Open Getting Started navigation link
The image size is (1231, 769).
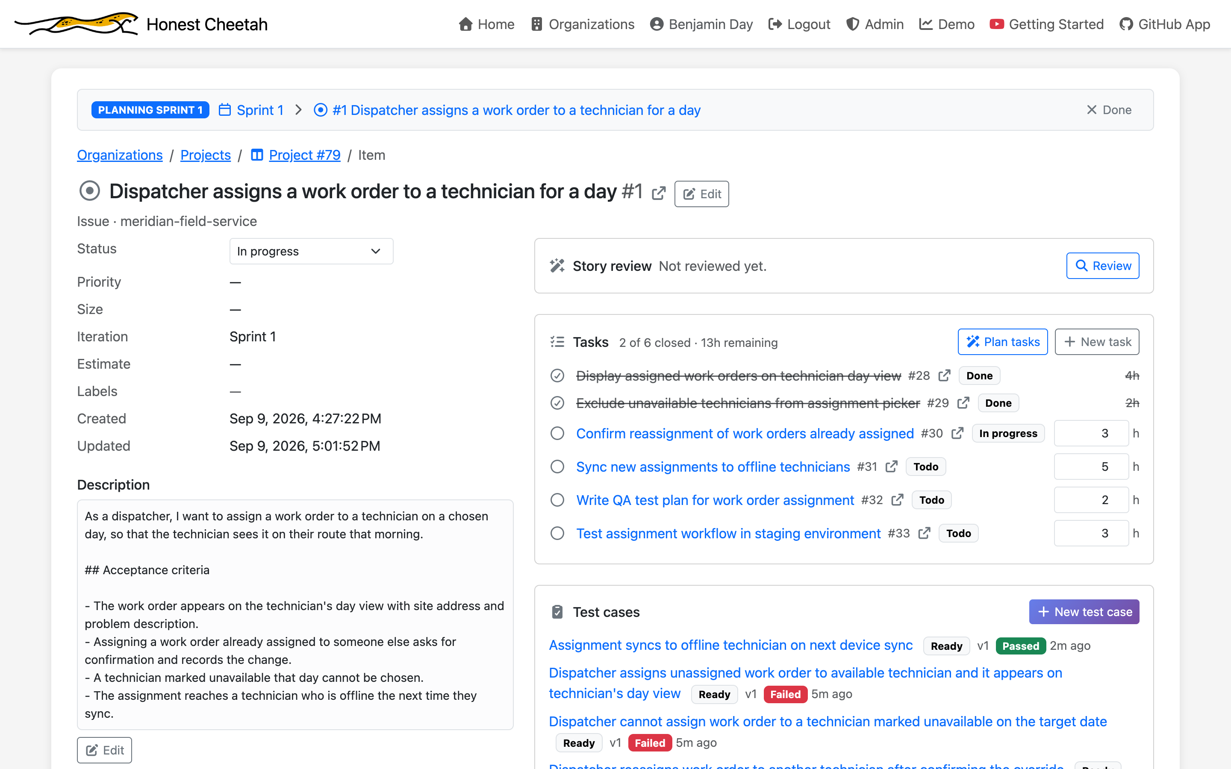[x=1046, y=24]
